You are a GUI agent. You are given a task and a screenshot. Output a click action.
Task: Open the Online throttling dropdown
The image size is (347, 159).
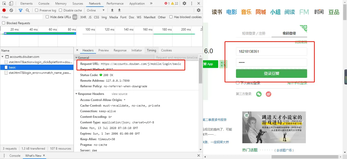click(96, 10)
